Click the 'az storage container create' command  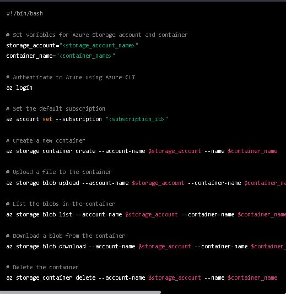point(51,151)
